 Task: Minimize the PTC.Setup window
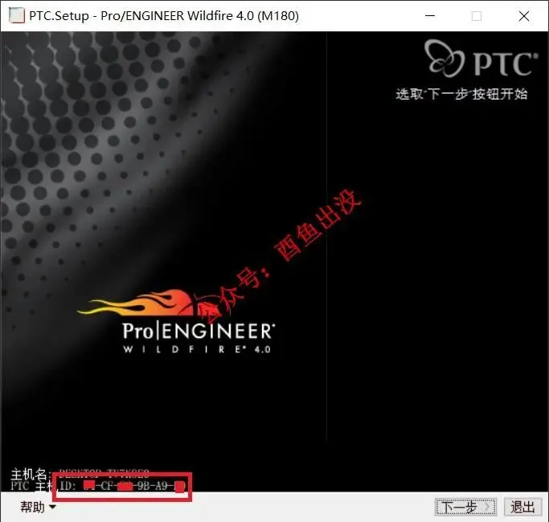point(430,16)
